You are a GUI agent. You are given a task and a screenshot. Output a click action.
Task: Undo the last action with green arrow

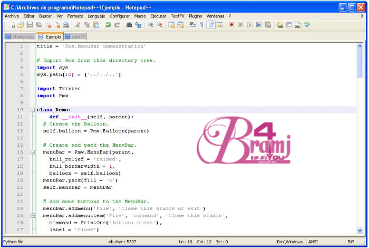click(108, 25)
